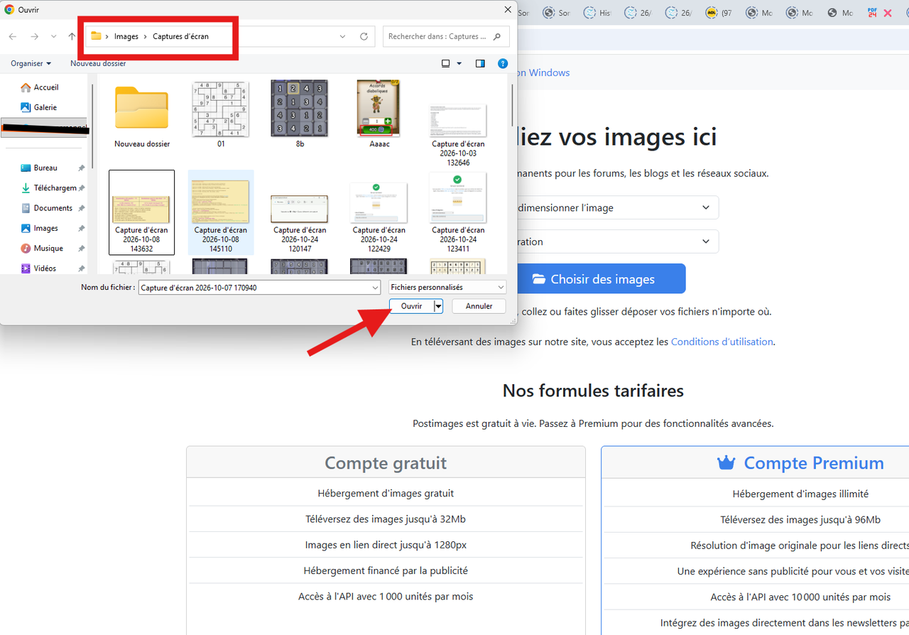909x635 pixels.
Task: Refresh the Captures d'écran folder view
Action: coord(364,36)
